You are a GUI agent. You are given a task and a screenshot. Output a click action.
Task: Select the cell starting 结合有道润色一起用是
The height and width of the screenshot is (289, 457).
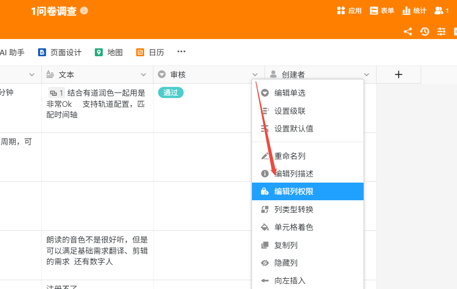[x=97, y=108]
